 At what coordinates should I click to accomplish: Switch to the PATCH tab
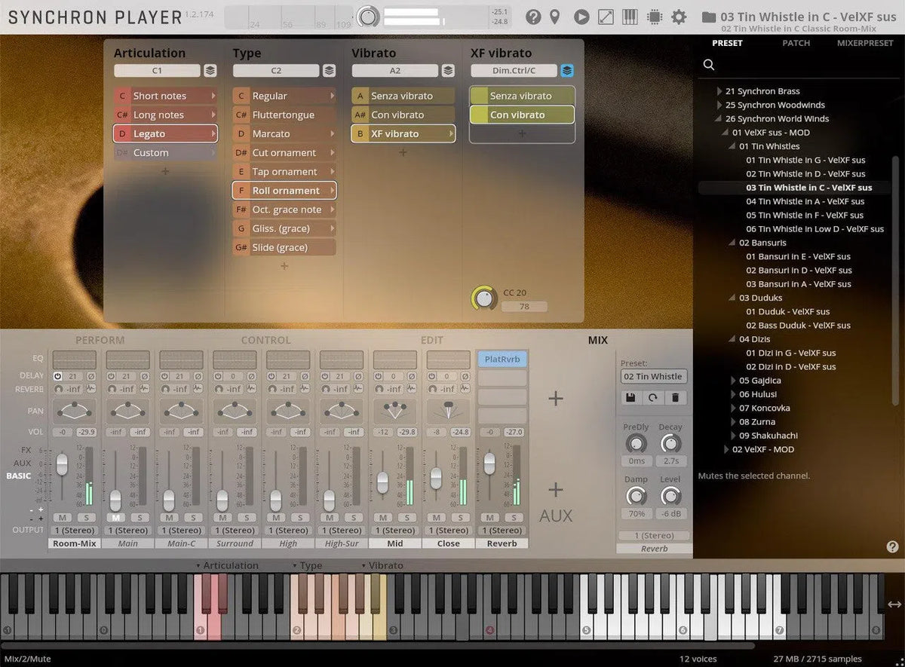pos(796,43)
